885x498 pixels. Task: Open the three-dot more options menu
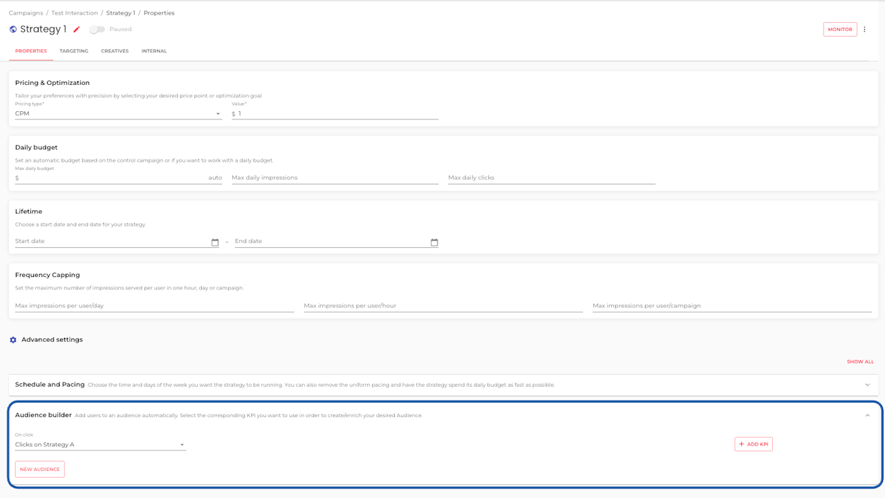[x=864, y=30]
